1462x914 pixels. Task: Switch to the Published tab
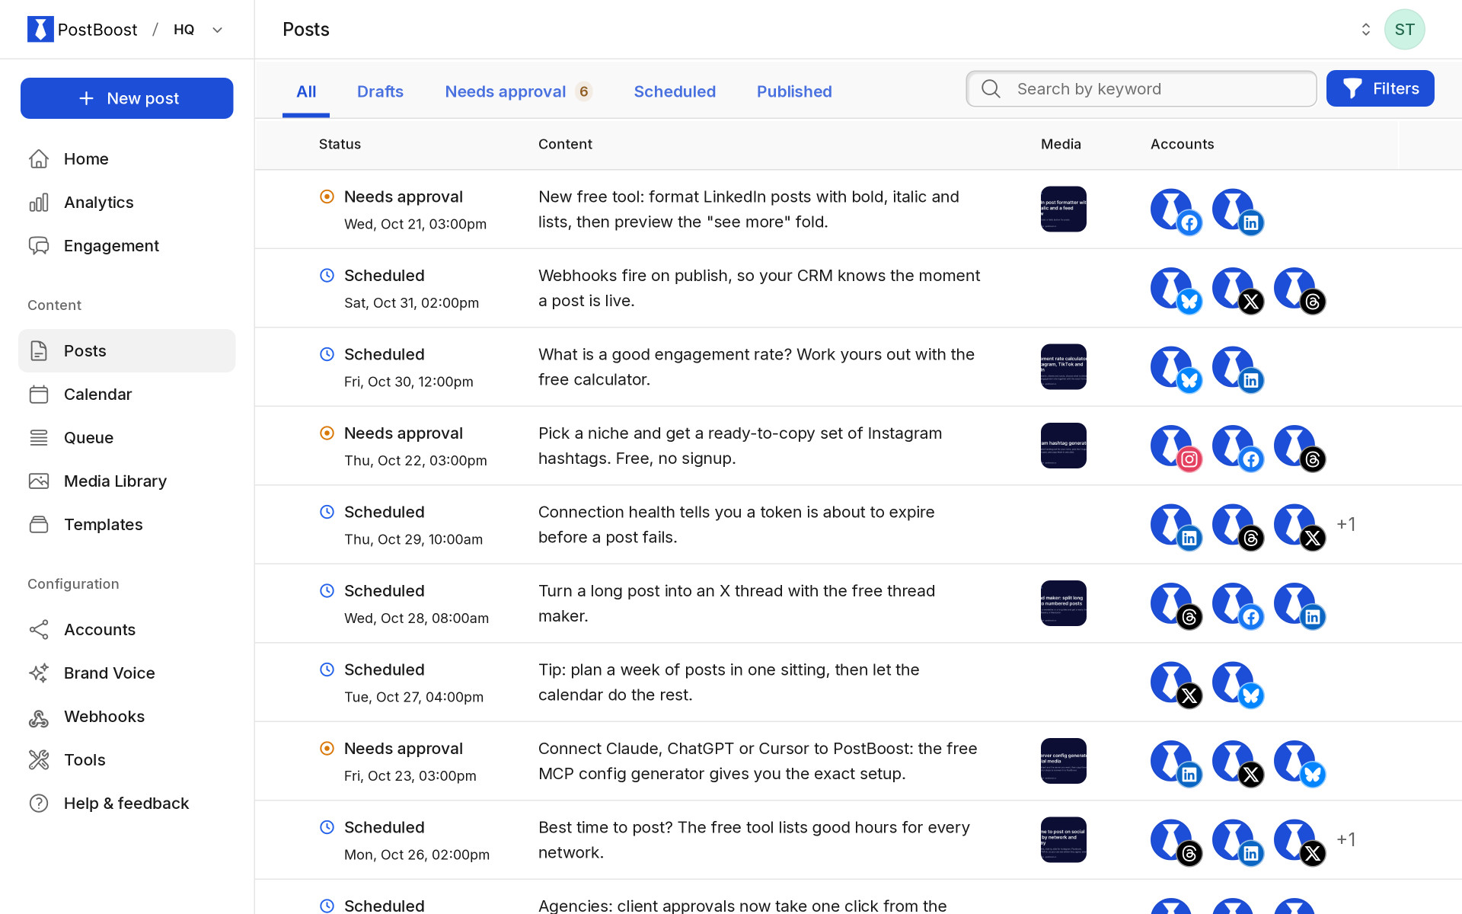pyautogui.click(x=794, y=91)
